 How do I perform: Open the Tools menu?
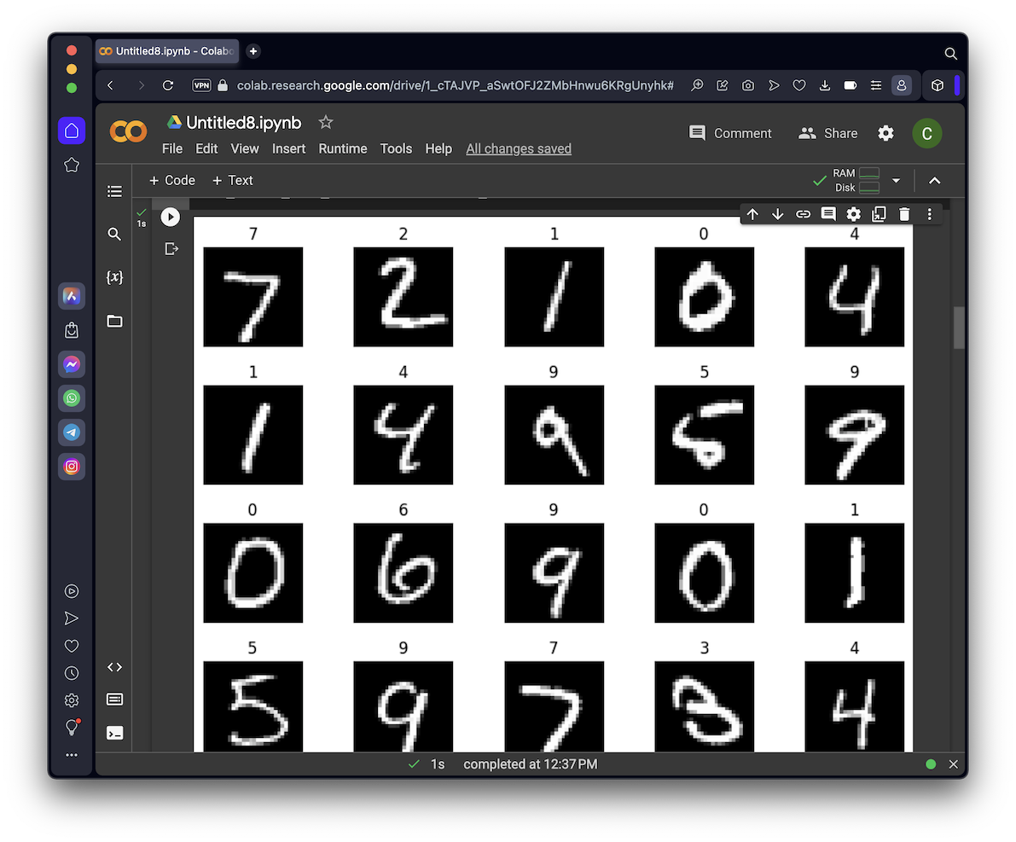(x=396, y=149)
